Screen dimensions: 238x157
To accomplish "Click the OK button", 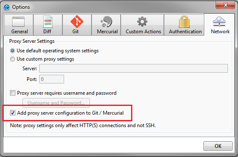I will pos(218,146).
